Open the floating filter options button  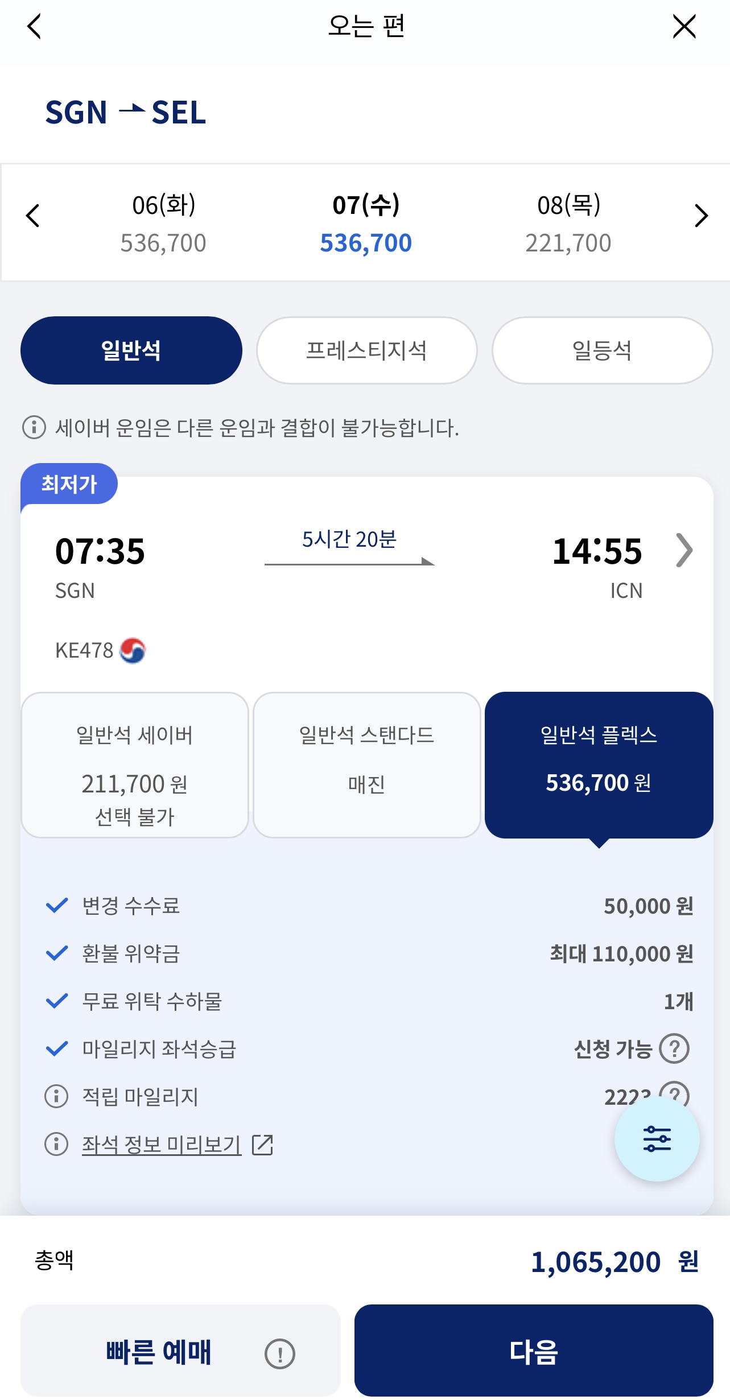(x=657, y=1139)
